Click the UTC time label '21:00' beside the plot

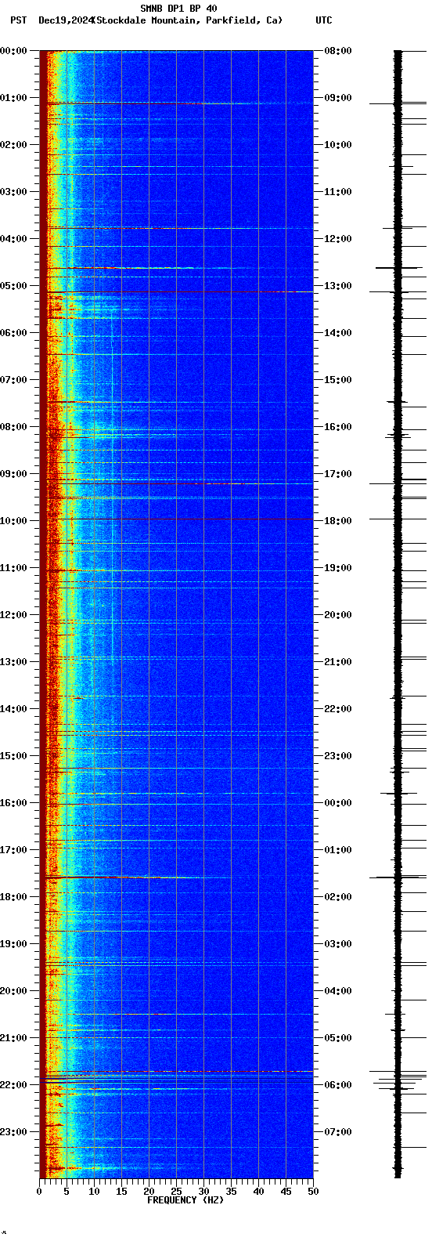coord(338,662)
